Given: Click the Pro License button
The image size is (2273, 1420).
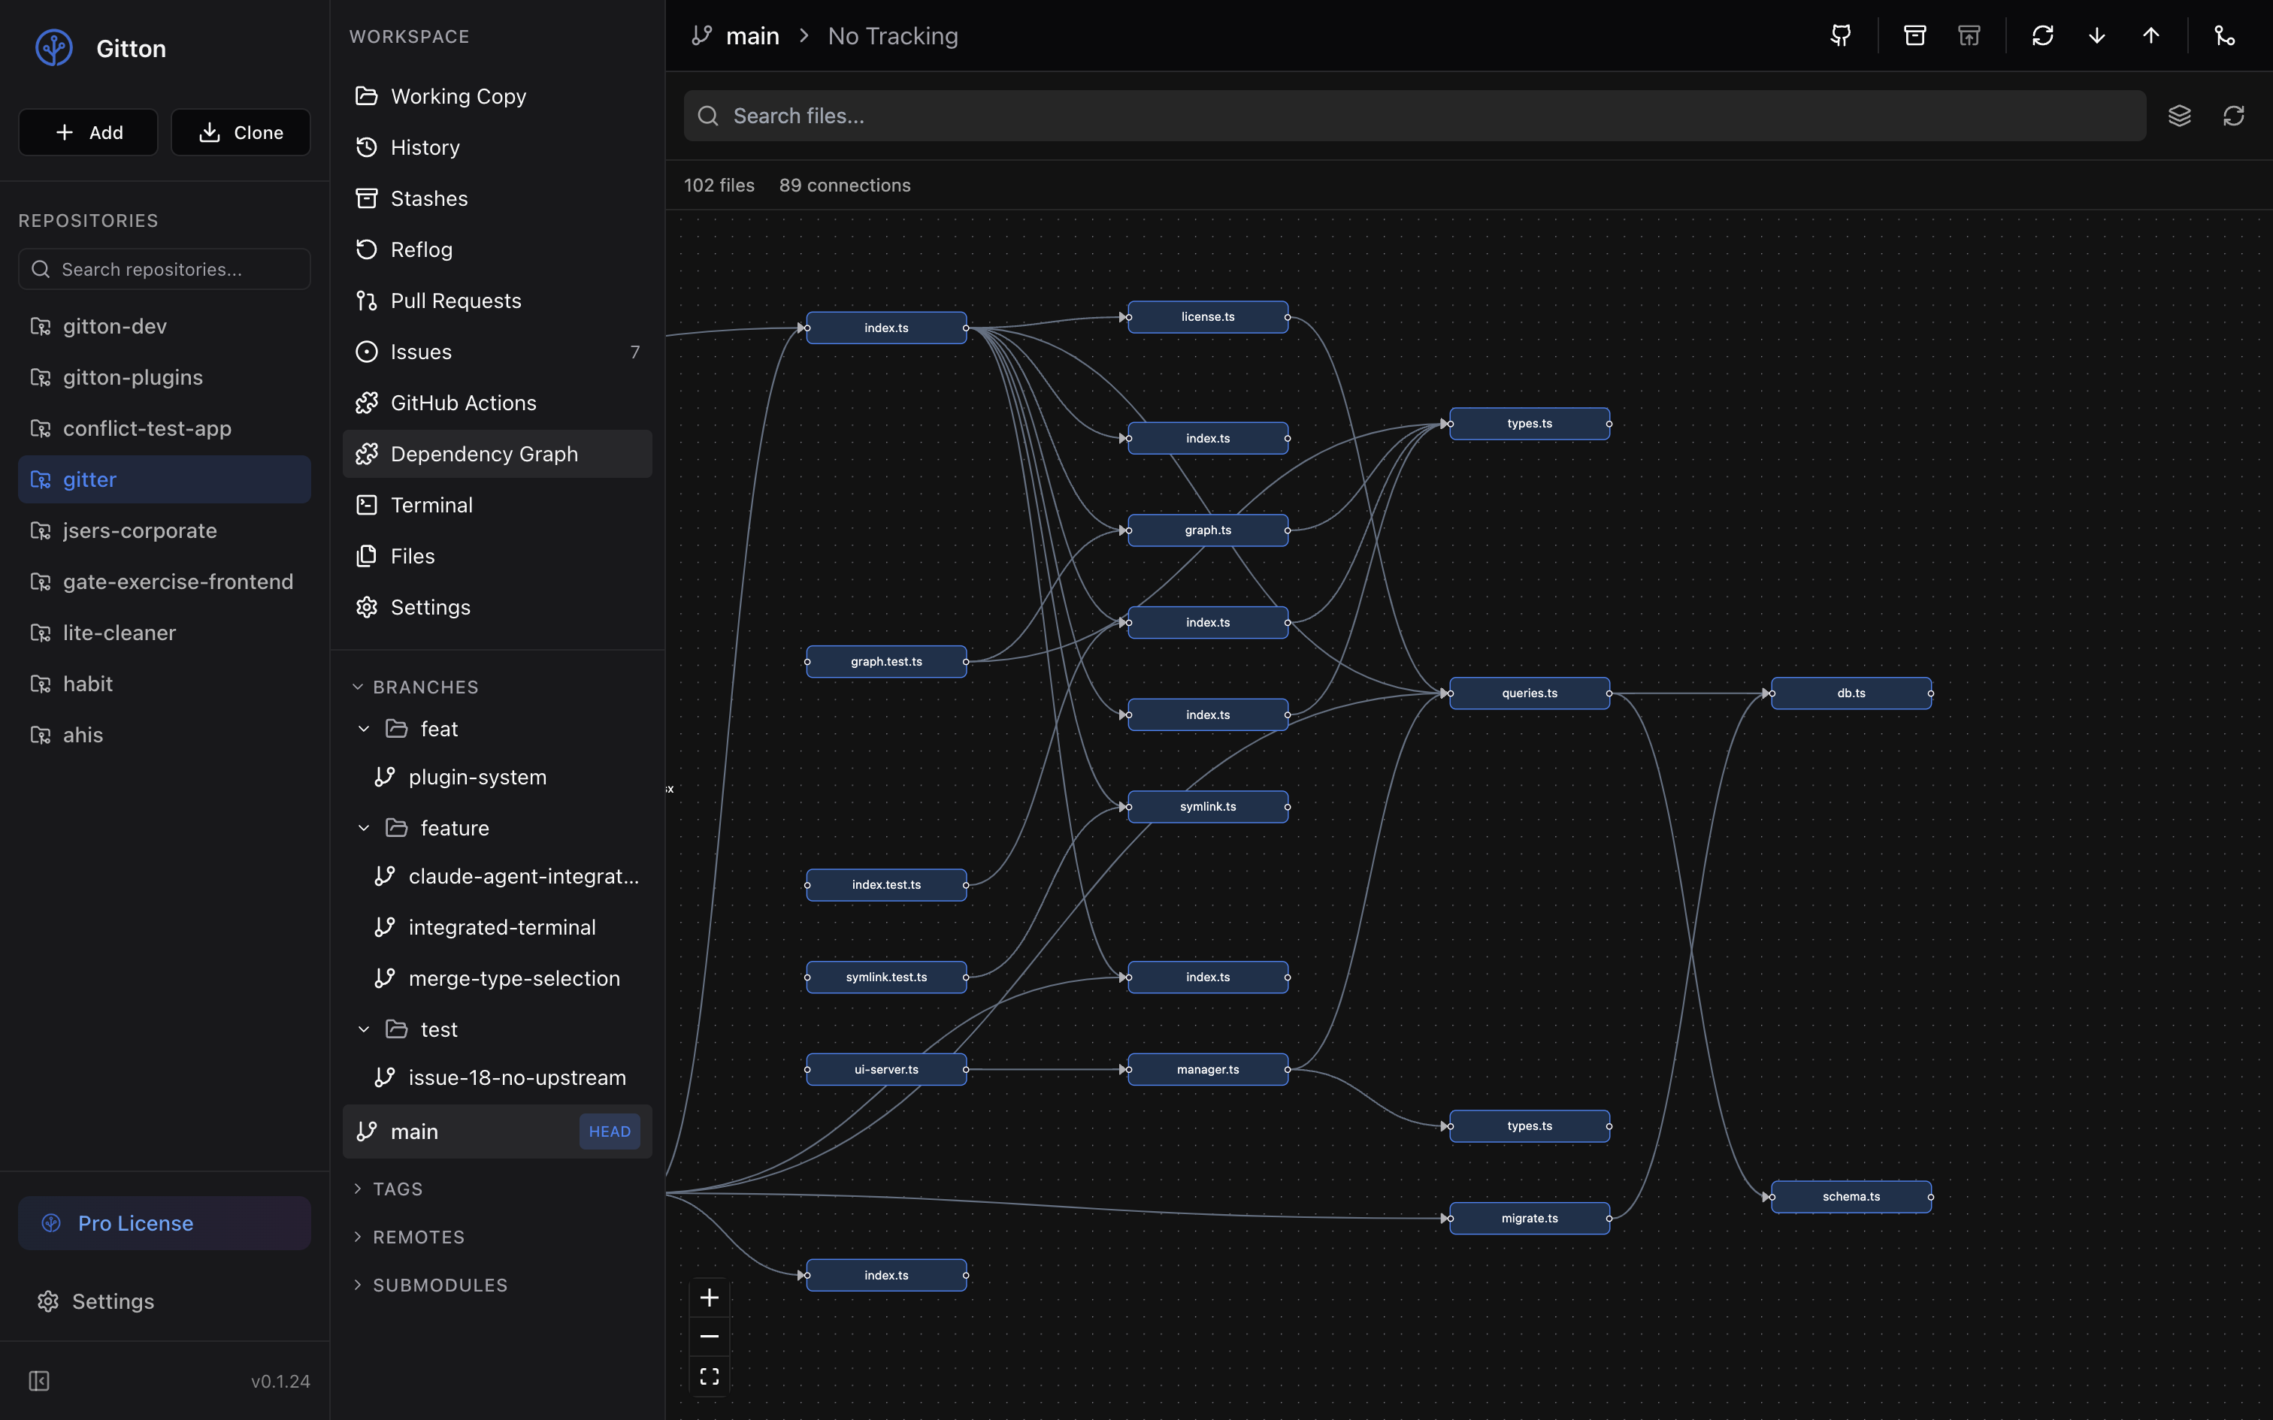Looking at the screenshot, I should pyautogui.click(x=165, y=1223).
